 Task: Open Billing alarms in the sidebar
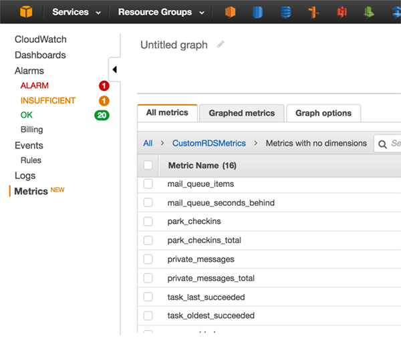pos(31,130)
